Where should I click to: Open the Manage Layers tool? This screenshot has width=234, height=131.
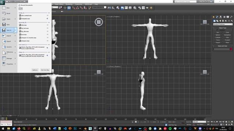click(118, 8)
